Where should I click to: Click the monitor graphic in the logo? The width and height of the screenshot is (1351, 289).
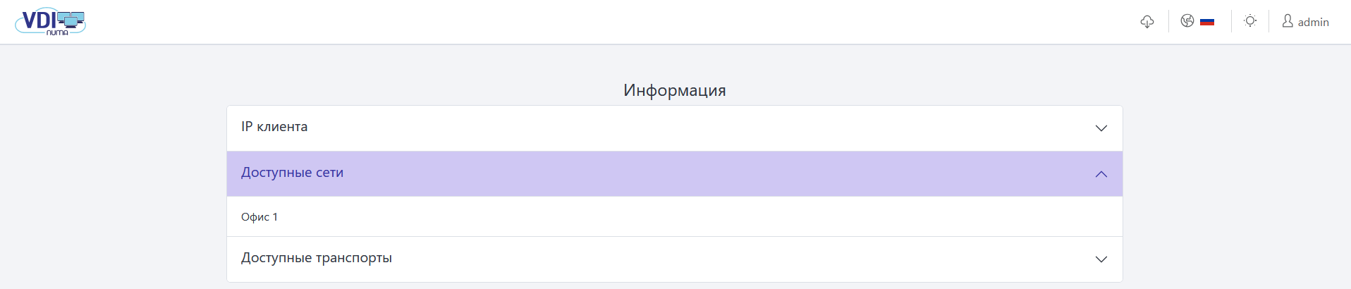click(x=71, y=20)
